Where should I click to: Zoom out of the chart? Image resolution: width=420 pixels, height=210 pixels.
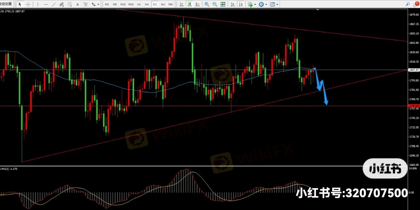click(x=215, y=4)
